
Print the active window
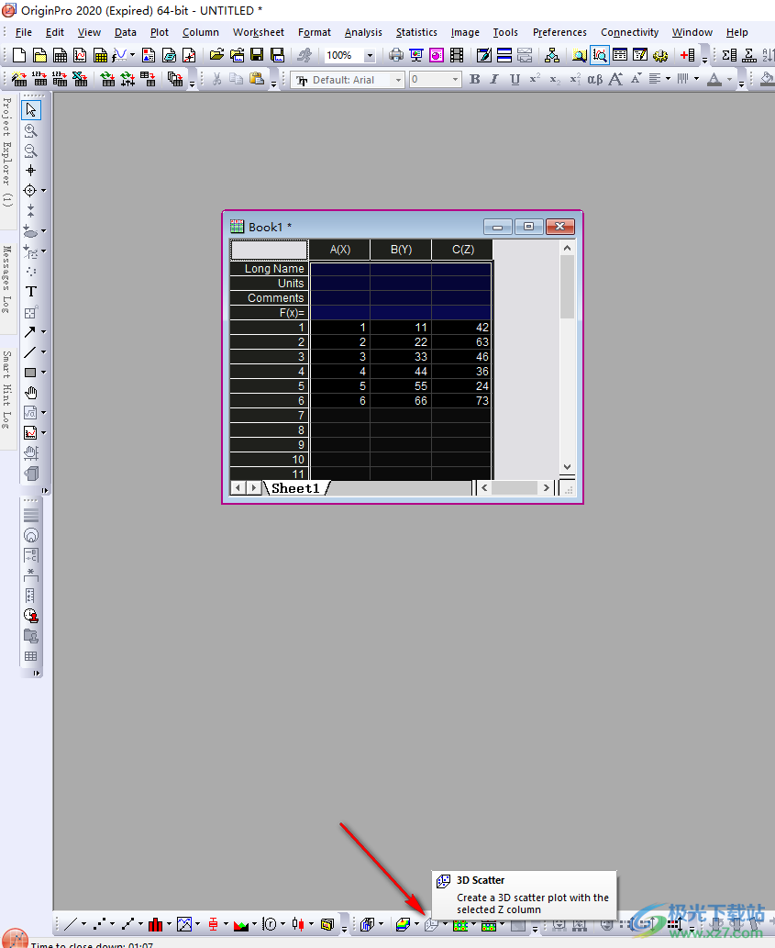click(x=396, y=56)
